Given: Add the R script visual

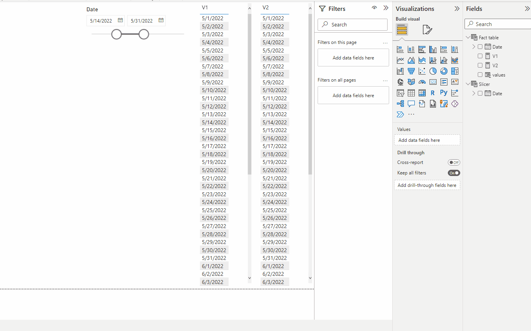Looking at the screenshot, I should click(433, 93).
